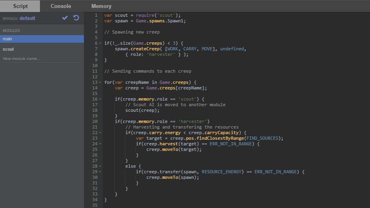370x208 pixels.
Task: Click the commit checkmark icon
Action: click(x=65, y=18)
